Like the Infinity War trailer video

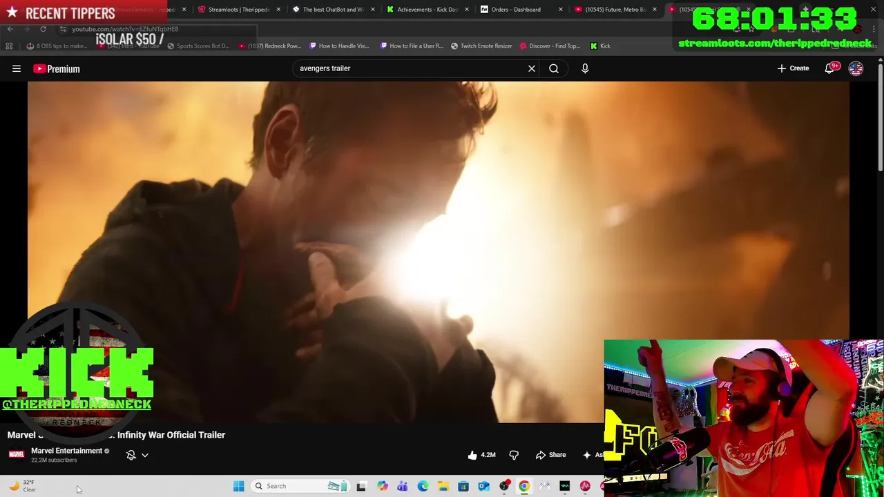[481, 455]
